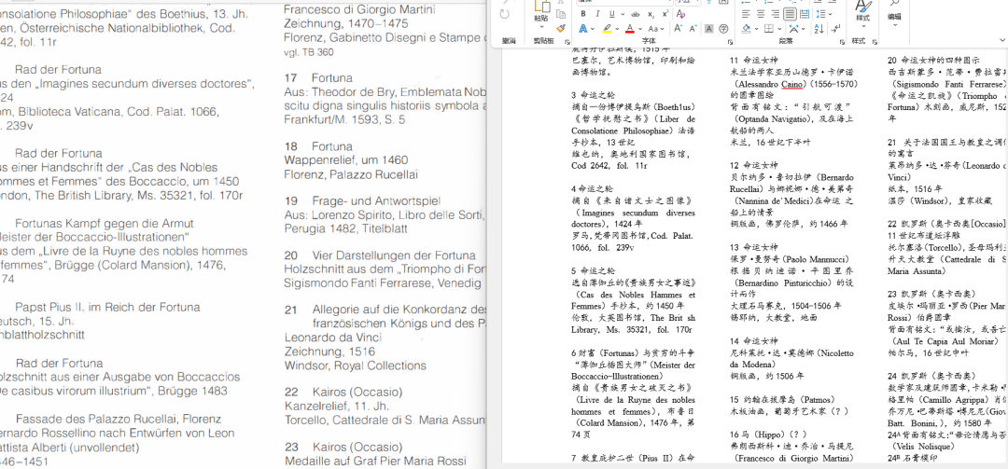The height and width of the screenshot is (469, 1008).
Task: Toggle Strikethrough (ab) formatting
Action: tap(636, 14)
